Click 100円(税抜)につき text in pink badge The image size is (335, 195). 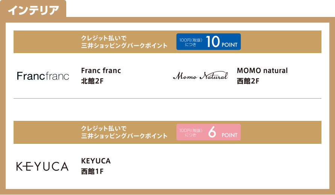click(x=190, y=133)
